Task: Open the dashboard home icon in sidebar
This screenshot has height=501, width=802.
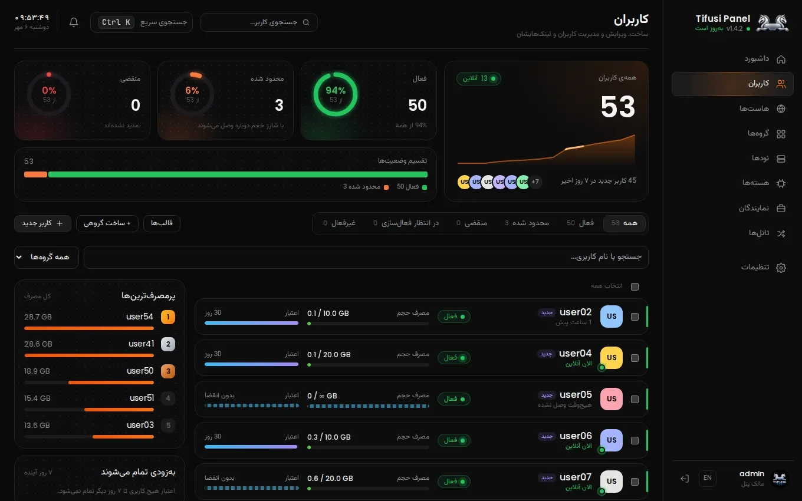Action: tap(781, 59)
